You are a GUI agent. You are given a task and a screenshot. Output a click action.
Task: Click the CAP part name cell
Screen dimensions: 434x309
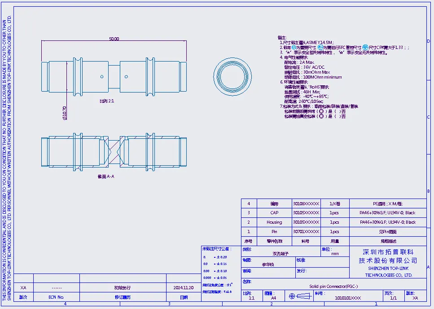click(274, 213)
